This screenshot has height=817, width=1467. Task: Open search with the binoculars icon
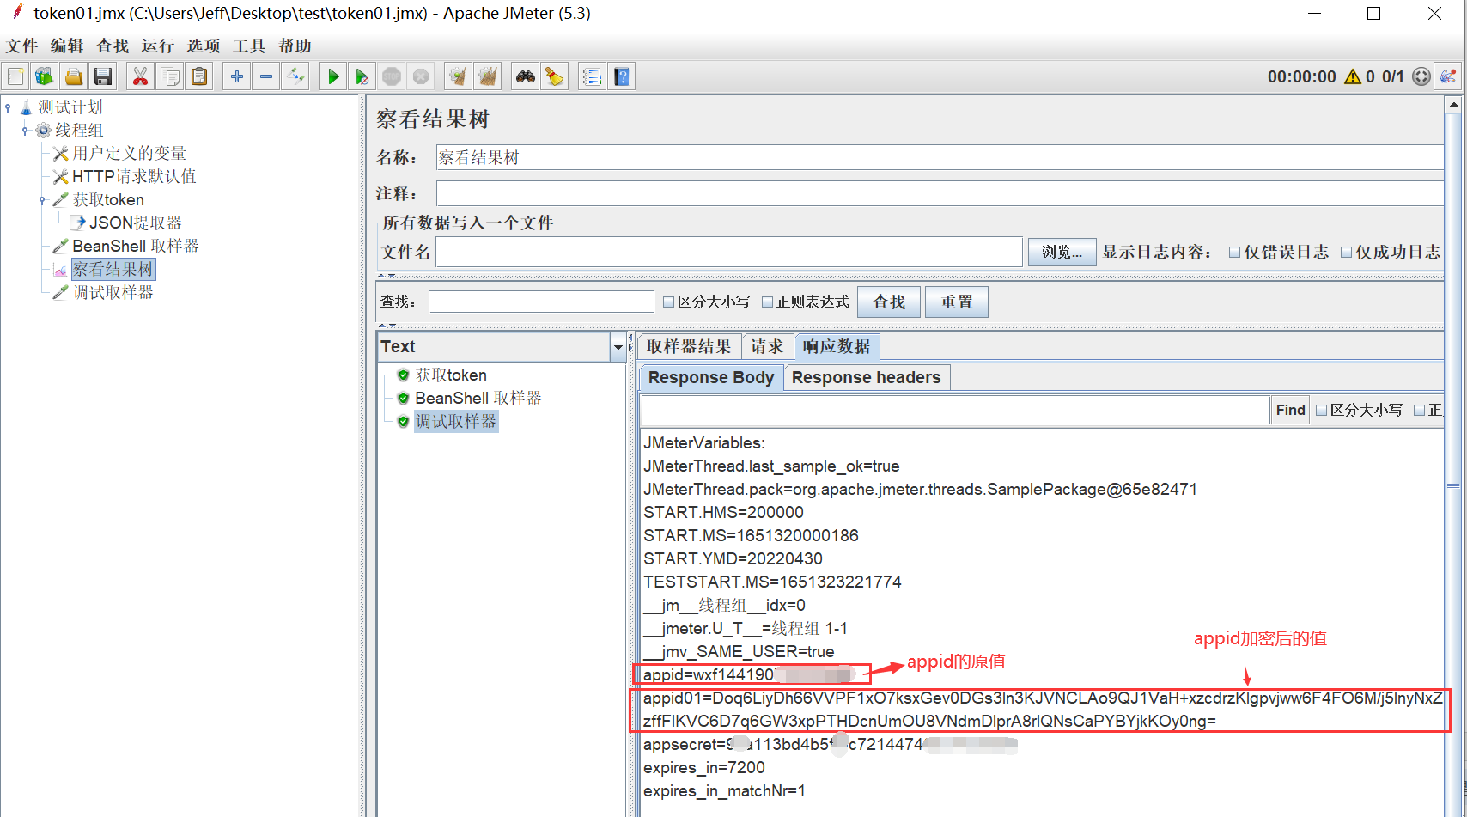coord(526,77)
